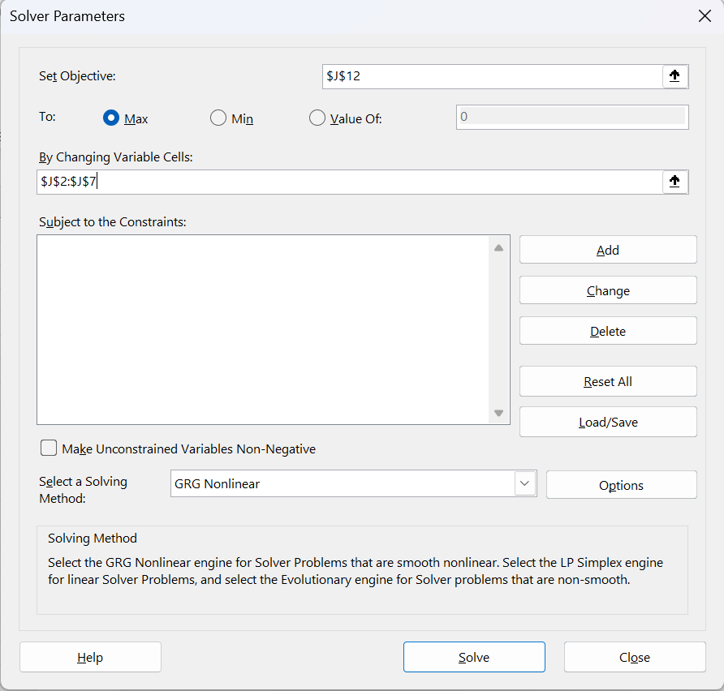Image resolution: width=724 pixels, height=691 pixels.
Task: Click the Set Objective input field
Action: tap(491, 76)
